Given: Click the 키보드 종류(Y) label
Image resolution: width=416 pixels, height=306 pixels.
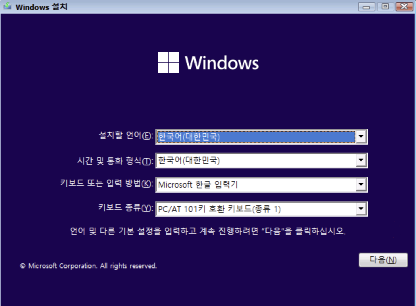Looking at the screenshot, I should pyautogui.click(x=126, y=208).
